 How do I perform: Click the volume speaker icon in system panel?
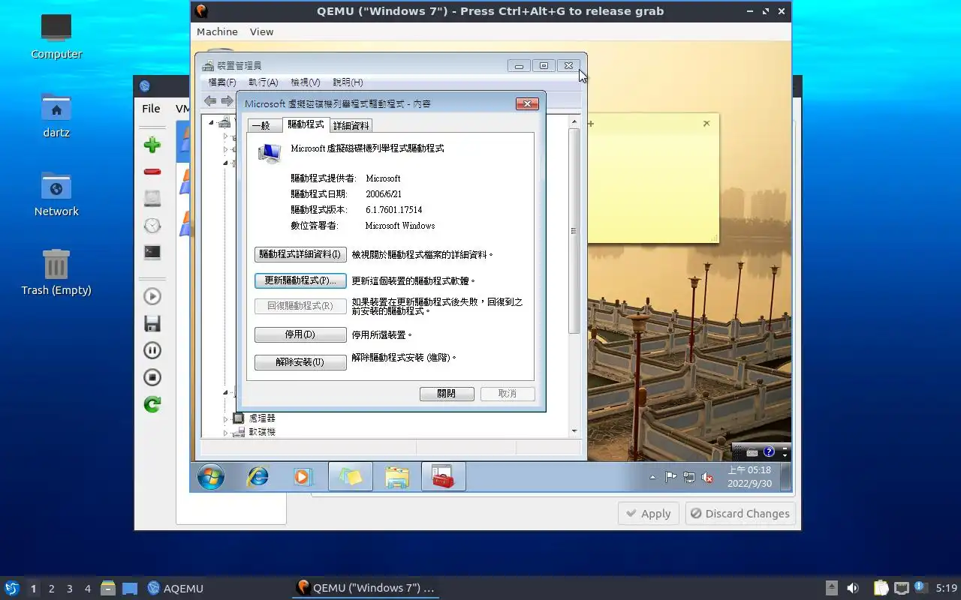click(853, 589)
